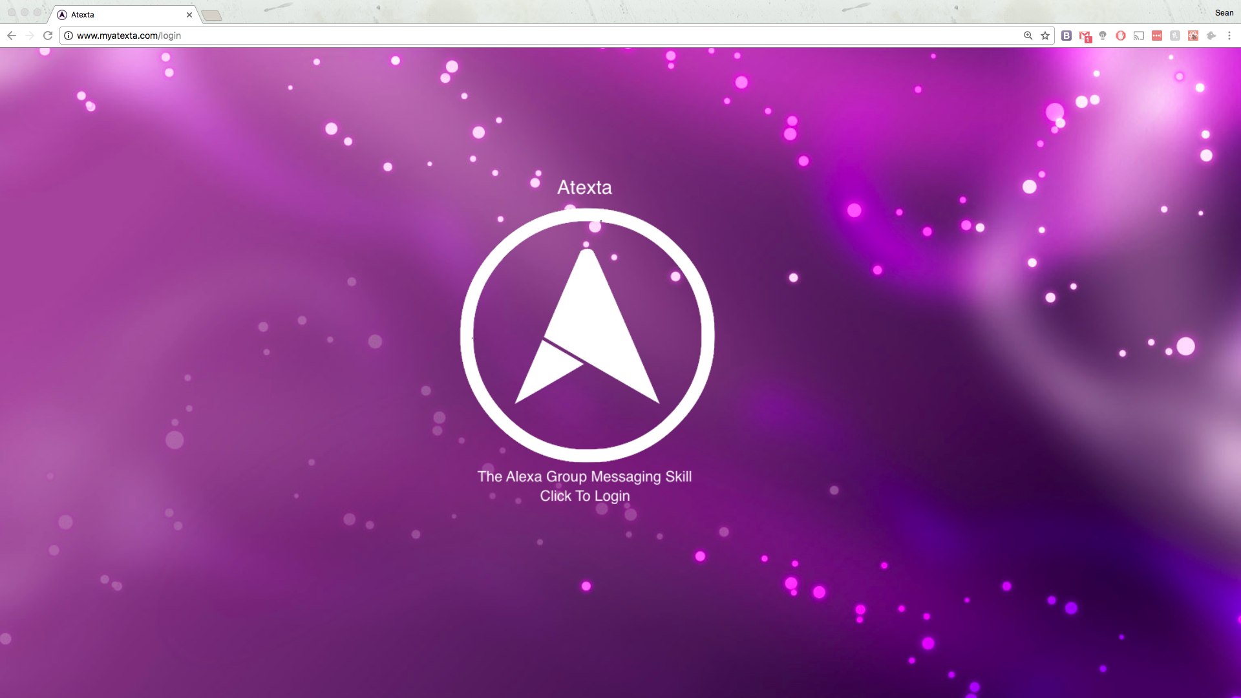1241x698 pixels.
Task: Bookmark this page with star icon
Action: [1045, 36]
